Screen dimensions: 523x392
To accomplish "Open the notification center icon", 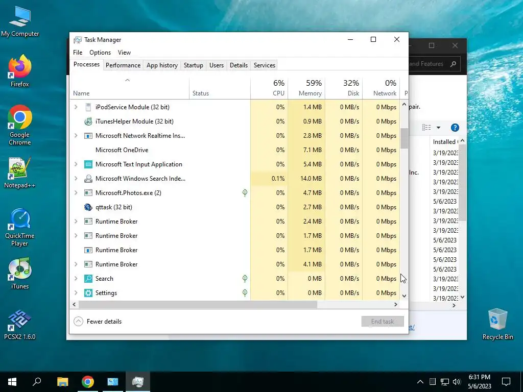I will [506, 382].
